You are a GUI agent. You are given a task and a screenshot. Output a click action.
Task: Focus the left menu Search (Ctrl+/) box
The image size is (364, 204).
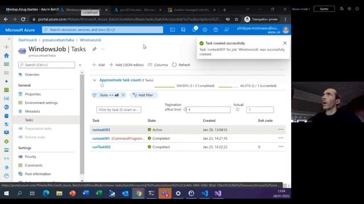point(47,65)
